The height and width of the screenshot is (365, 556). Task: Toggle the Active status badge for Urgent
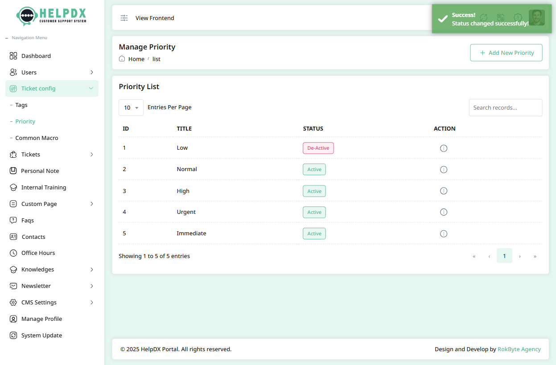click(x=314, y=212)
